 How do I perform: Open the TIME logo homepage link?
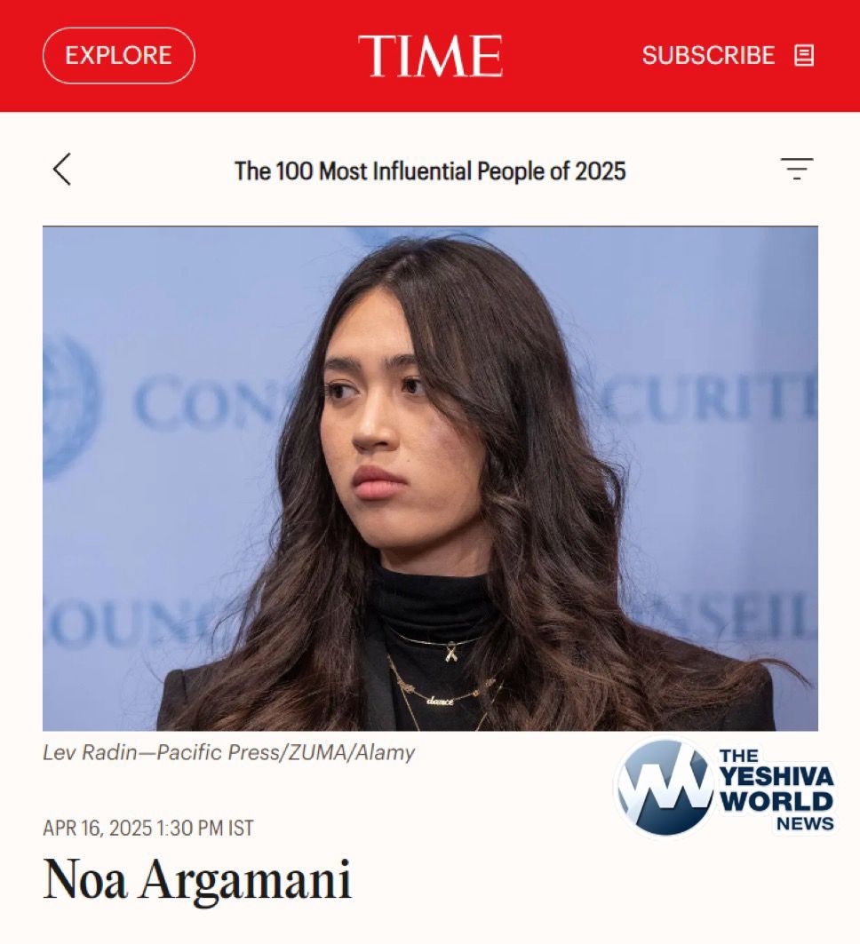pyautogui.click(x=430, y=56)
